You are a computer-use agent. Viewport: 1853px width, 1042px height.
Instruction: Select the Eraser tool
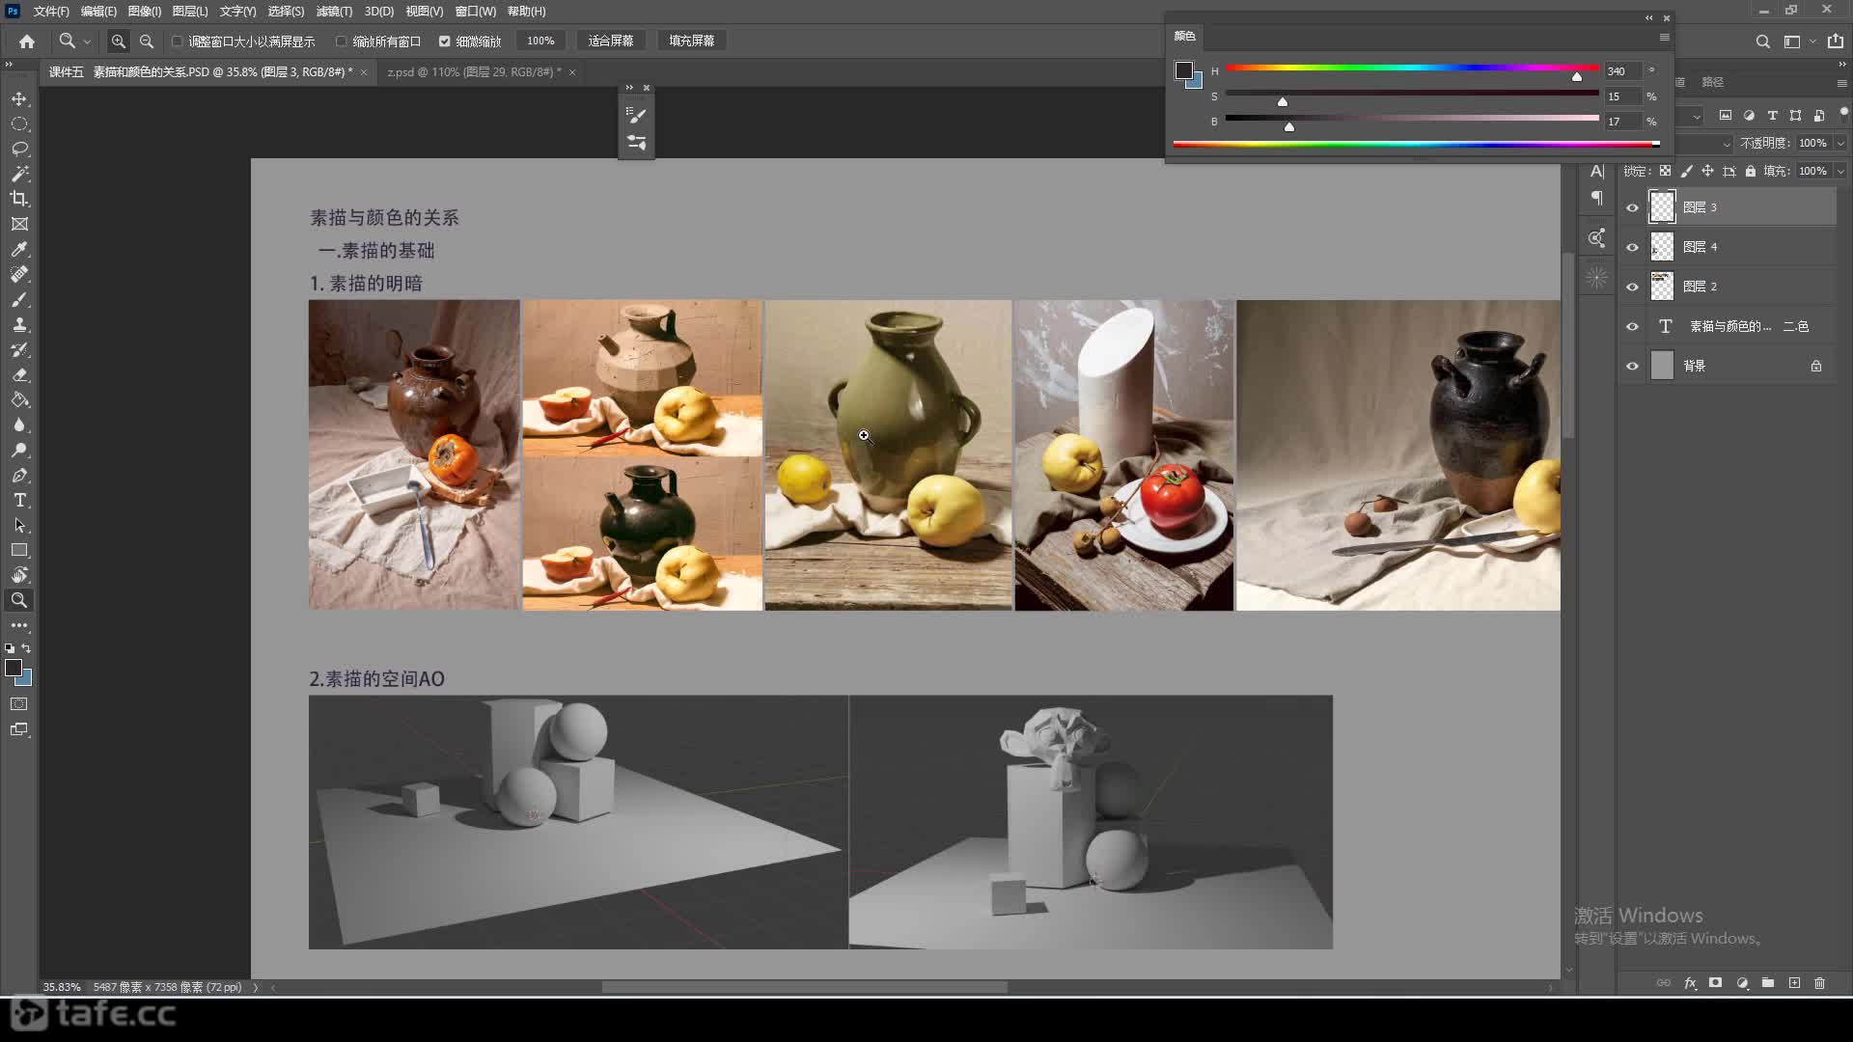click(19, 375)
